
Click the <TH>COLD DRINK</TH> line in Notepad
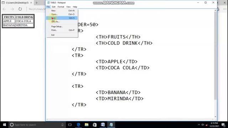click(x=124, y=43)
